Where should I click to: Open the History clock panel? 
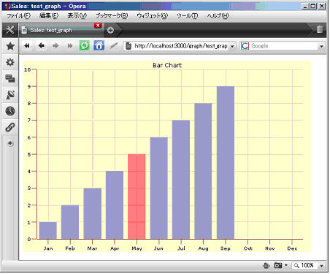[x=10, y=111]
